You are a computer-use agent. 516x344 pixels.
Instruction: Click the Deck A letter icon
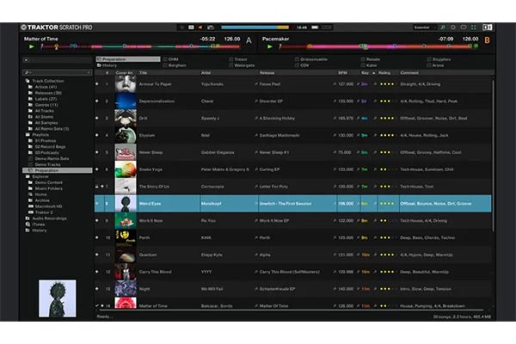click(x=249, y=40)
